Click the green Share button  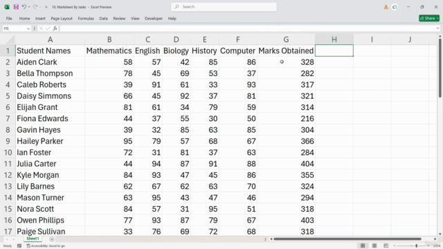coord(429,19)
